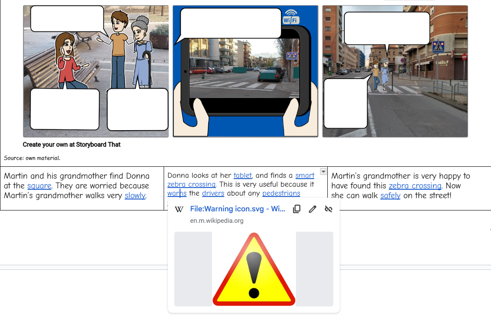Image resolution: width=491 pixels, height=317 pixels.
Task: Click the remove link icon
Action: coord(328,209)
